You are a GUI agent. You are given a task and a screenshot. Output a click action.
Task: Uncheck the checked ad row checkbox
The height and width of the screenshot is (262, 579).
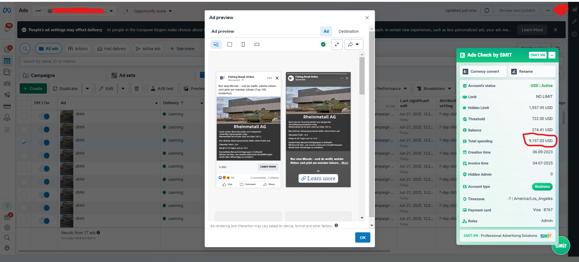pos(24,142)
